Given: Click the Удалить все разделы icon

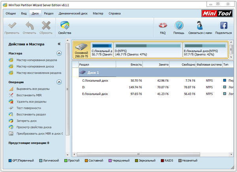Looking at the screenshot, I should tap(11, 102).
